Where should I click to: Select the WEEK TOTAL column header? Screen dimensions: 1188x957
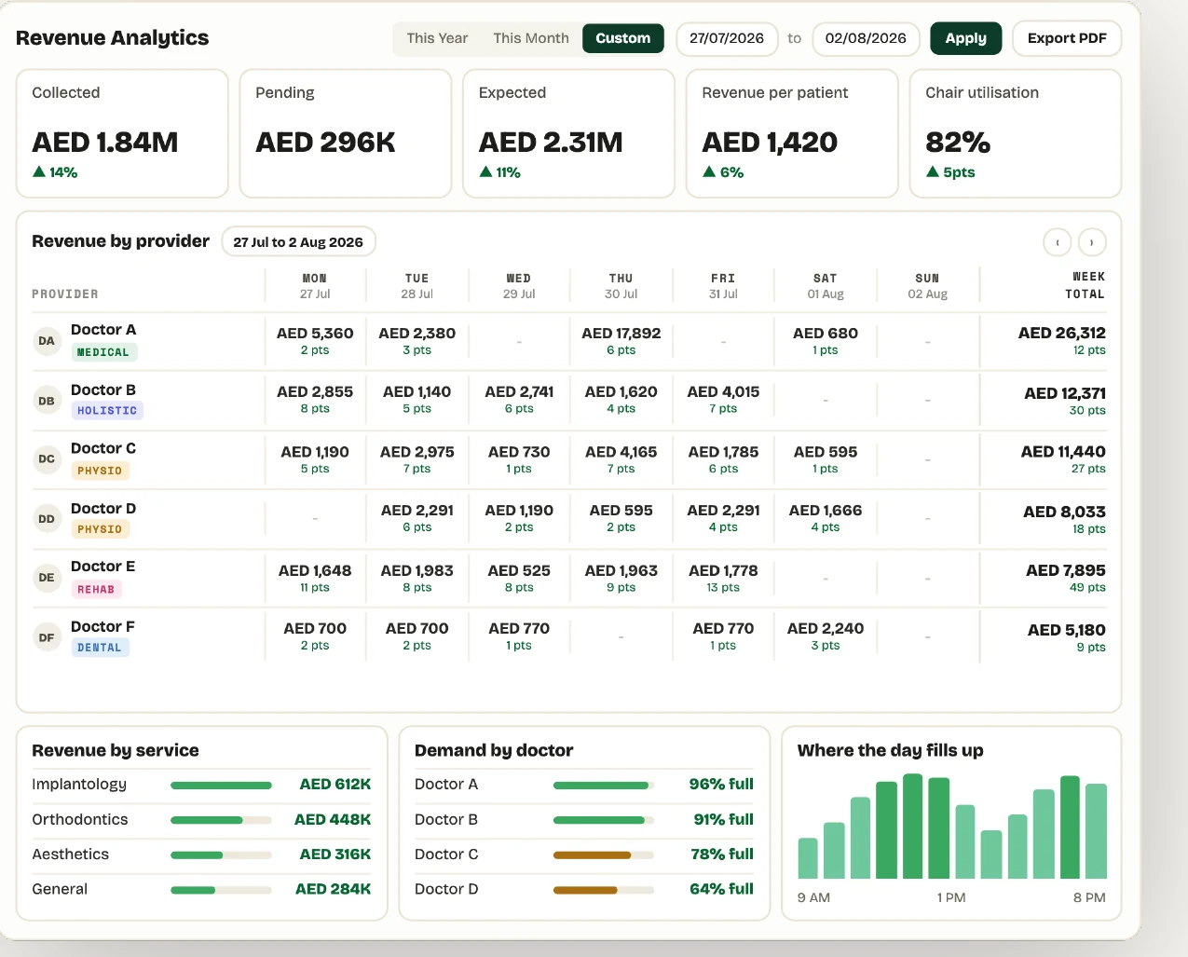1086,285
